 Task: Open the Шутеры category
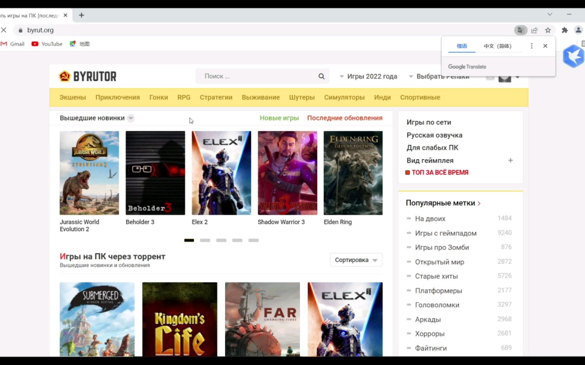pyautogui.click(x=302, y=97)
